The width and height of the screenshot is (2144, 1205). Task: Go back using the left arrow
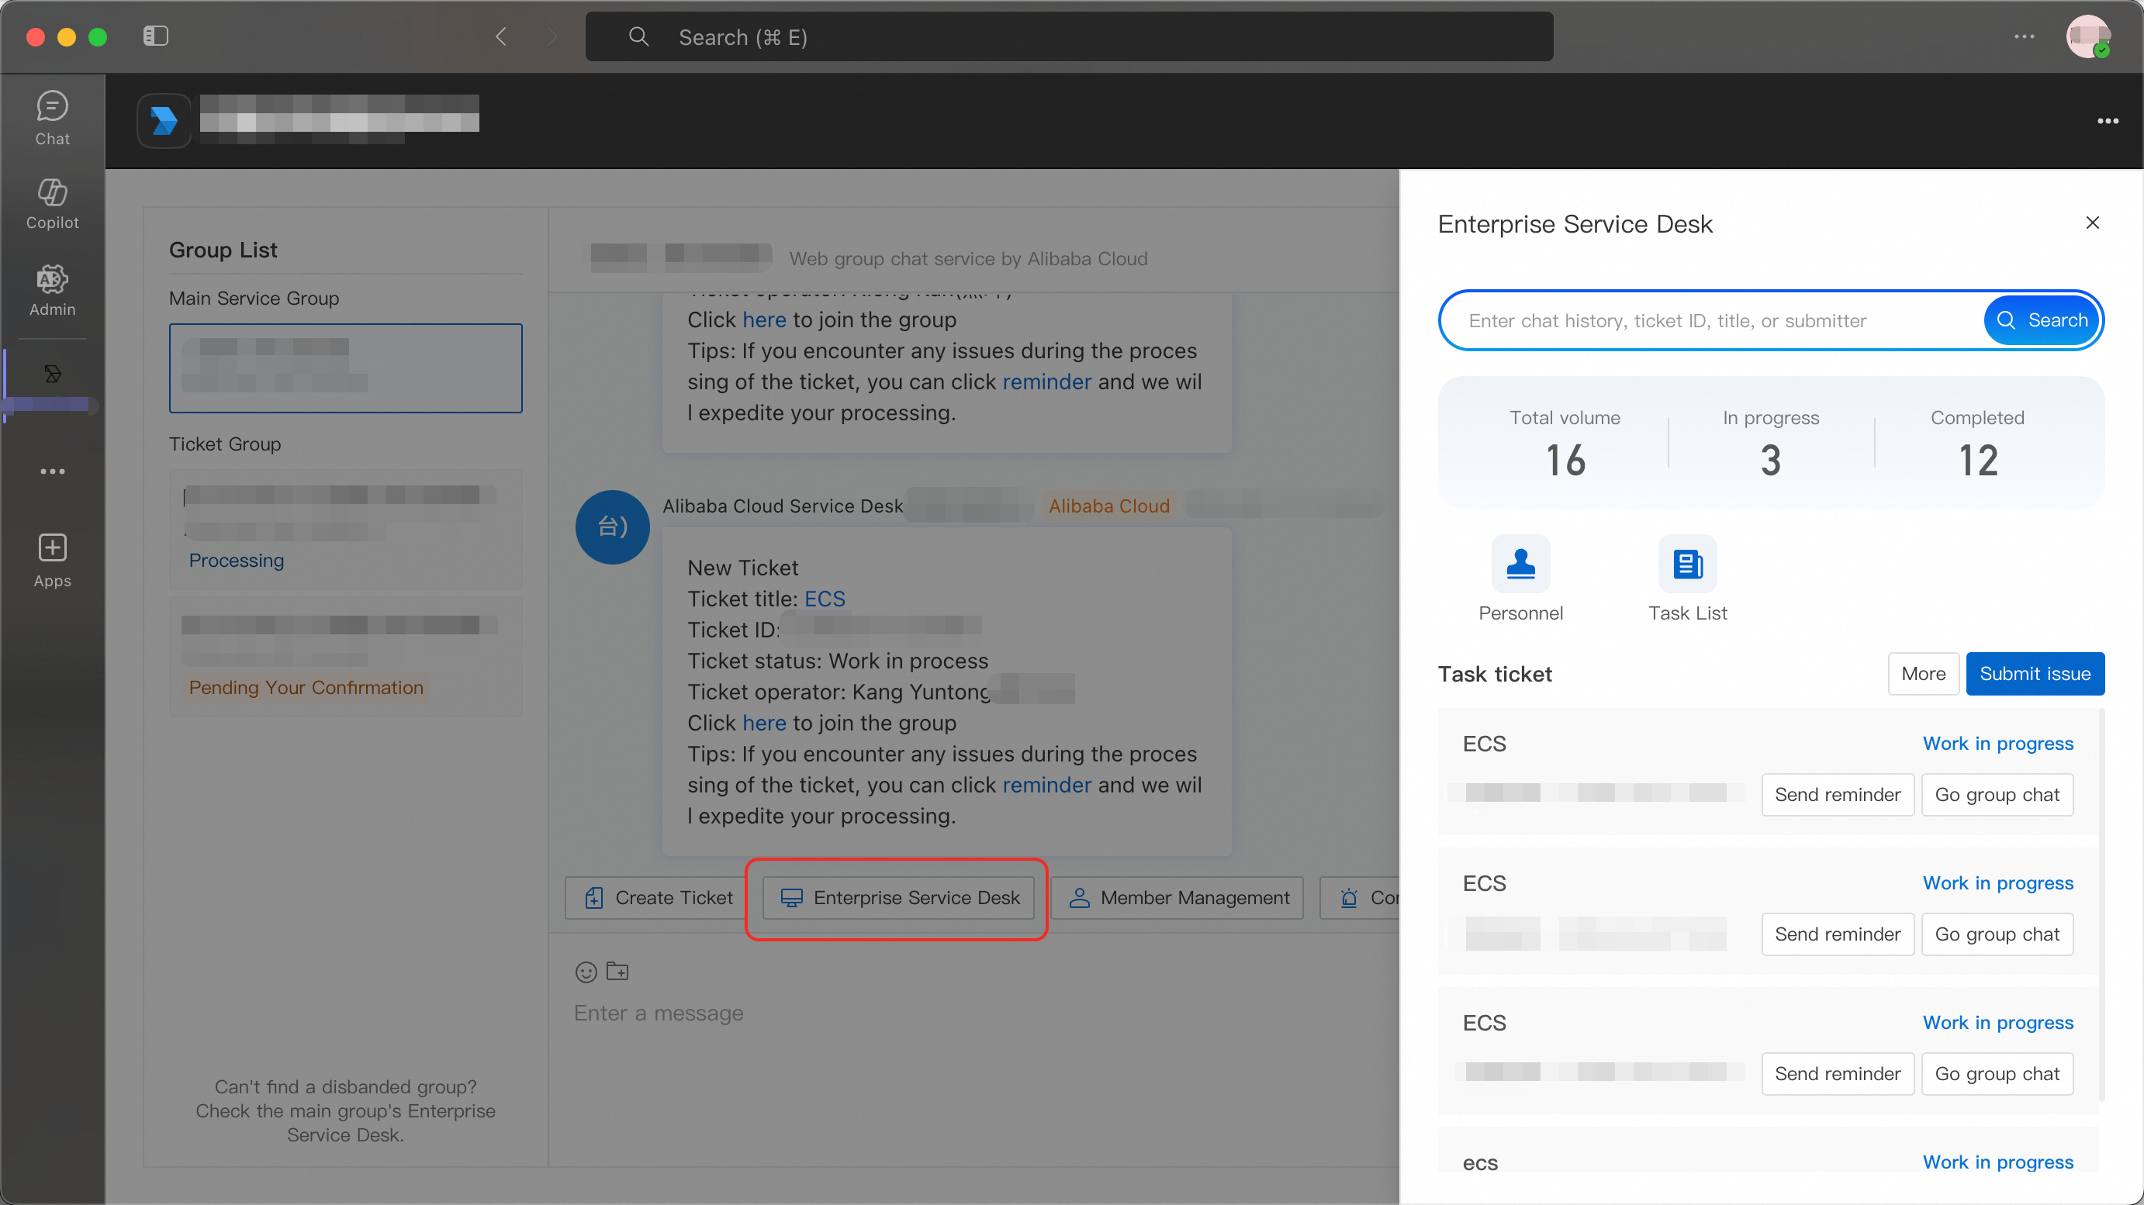coord(501,36)
